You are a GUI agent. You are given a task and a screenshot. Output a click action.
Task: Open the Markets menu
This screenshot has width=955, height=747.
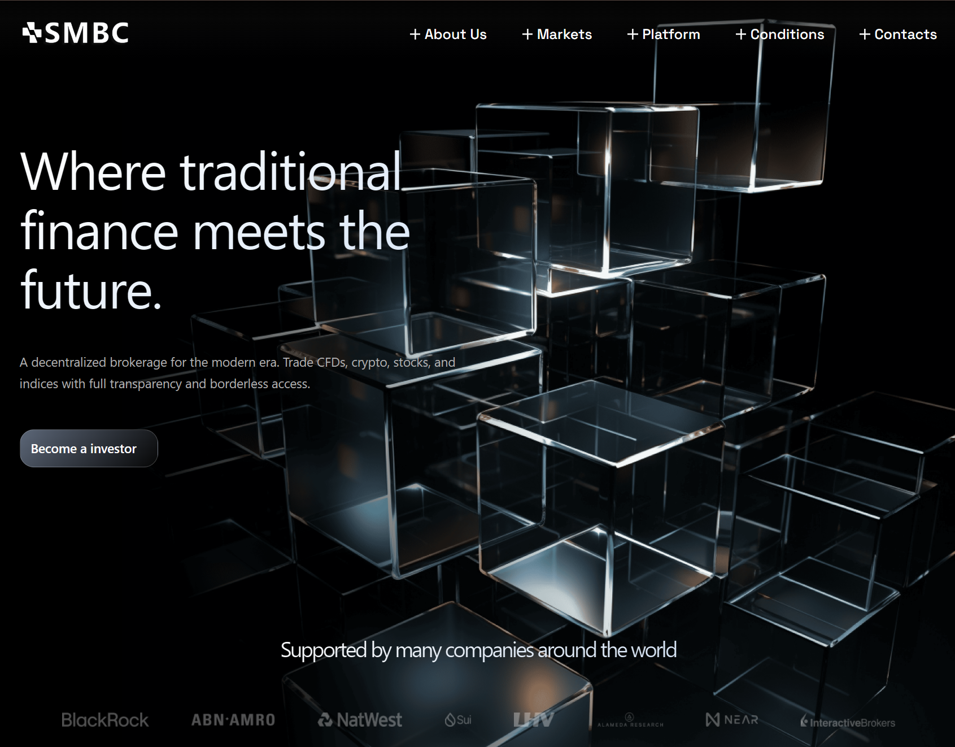(x=557, y=34)
